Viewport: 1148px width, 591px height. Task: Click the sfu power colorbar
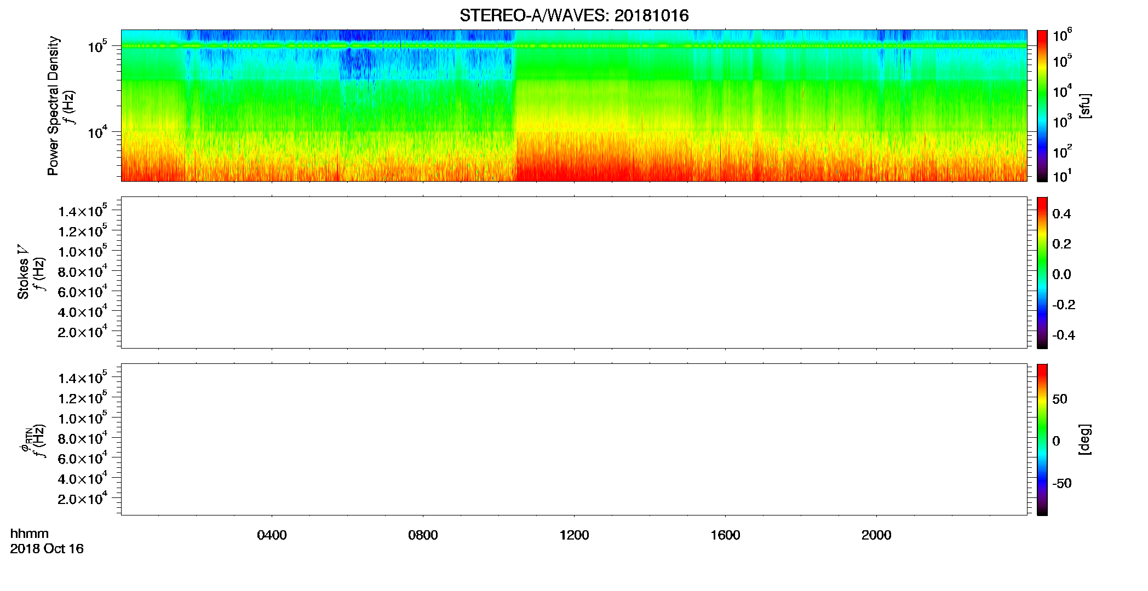(x=1042, y=105)
